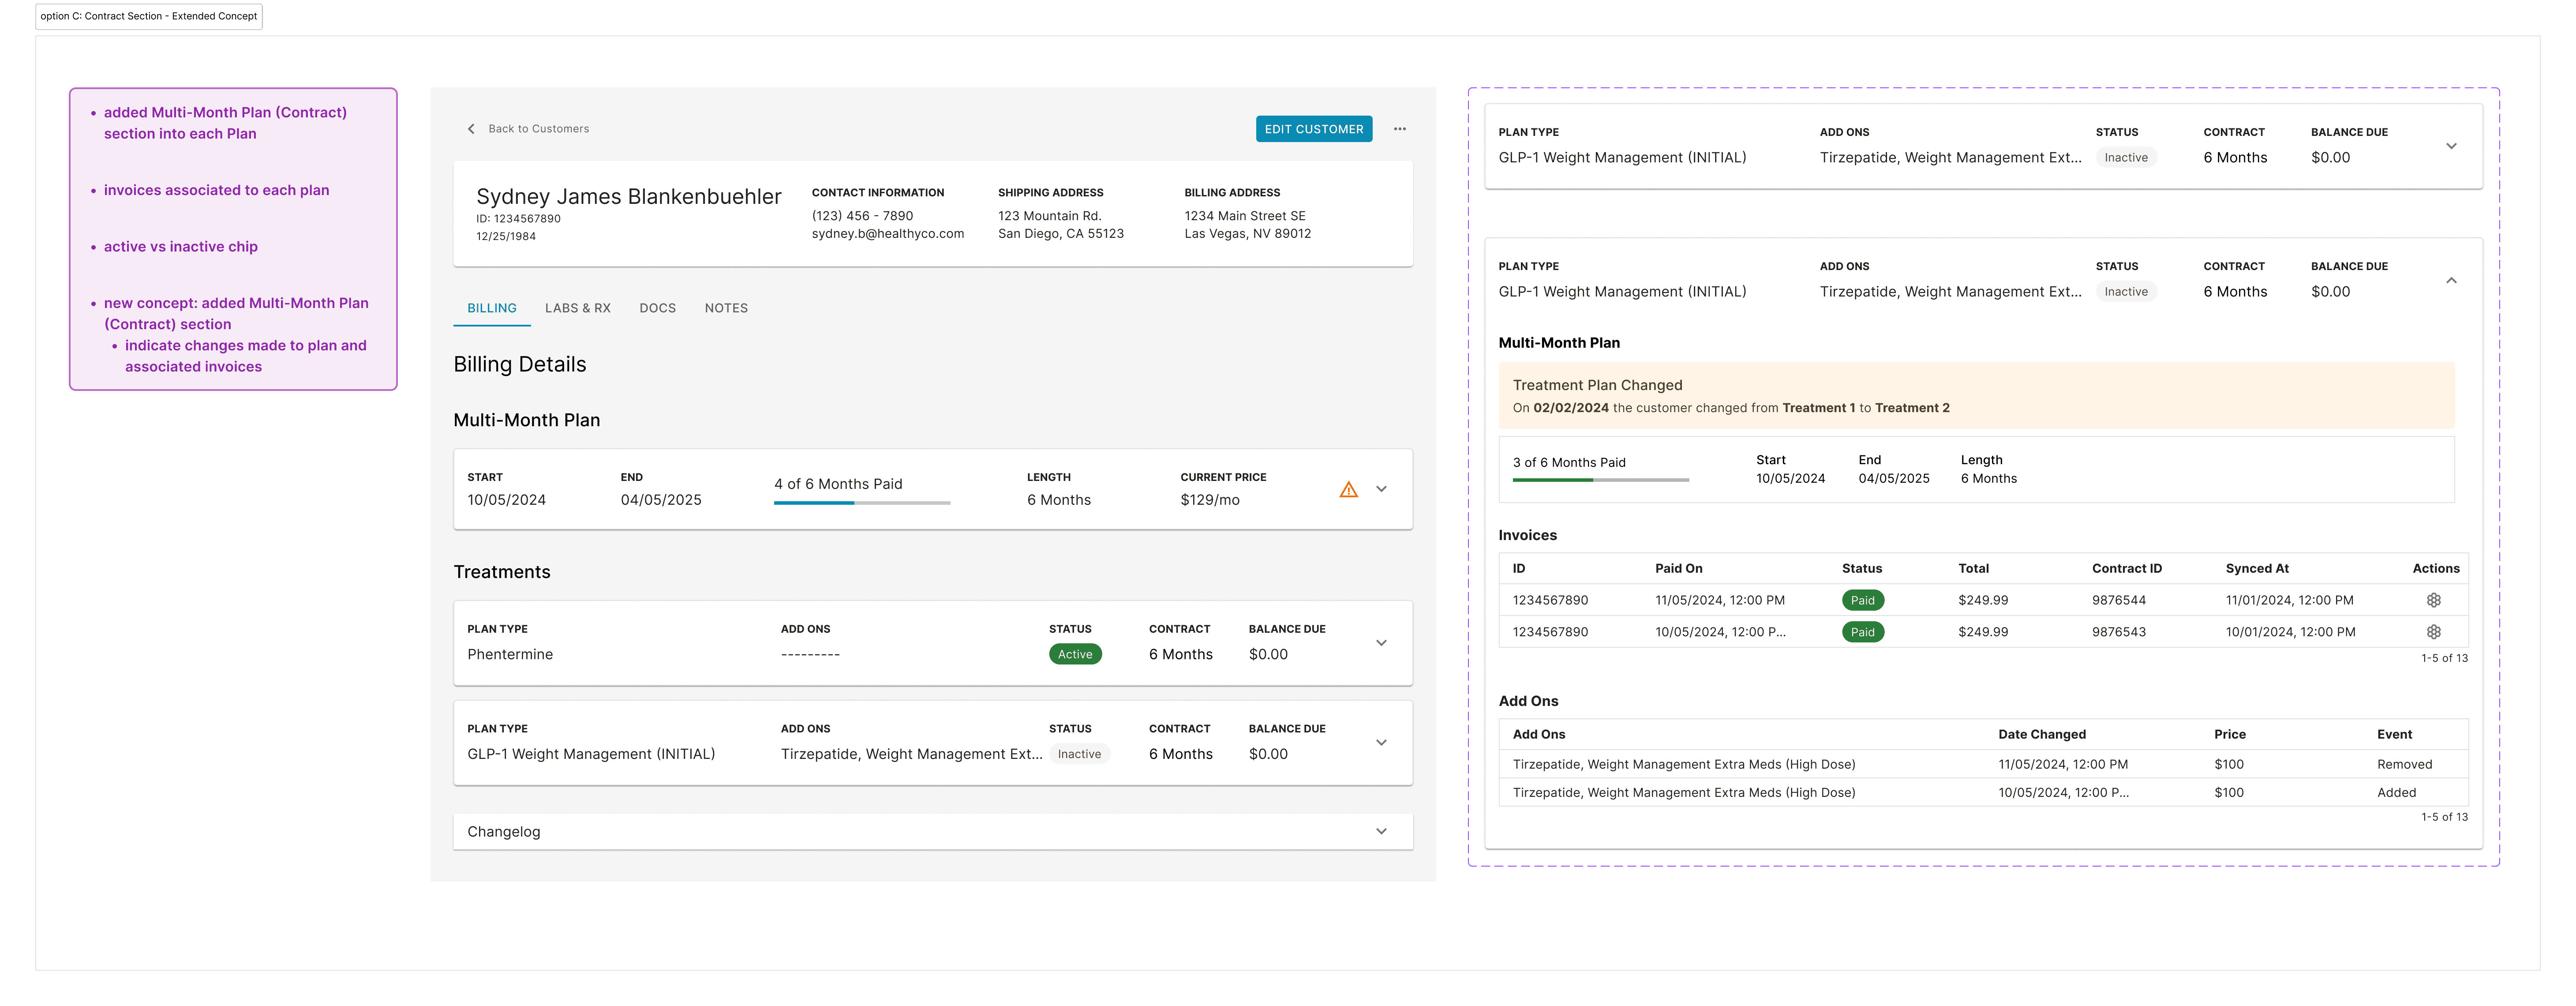
Task: Click the Removed event cell
Action: point(2404,764)
